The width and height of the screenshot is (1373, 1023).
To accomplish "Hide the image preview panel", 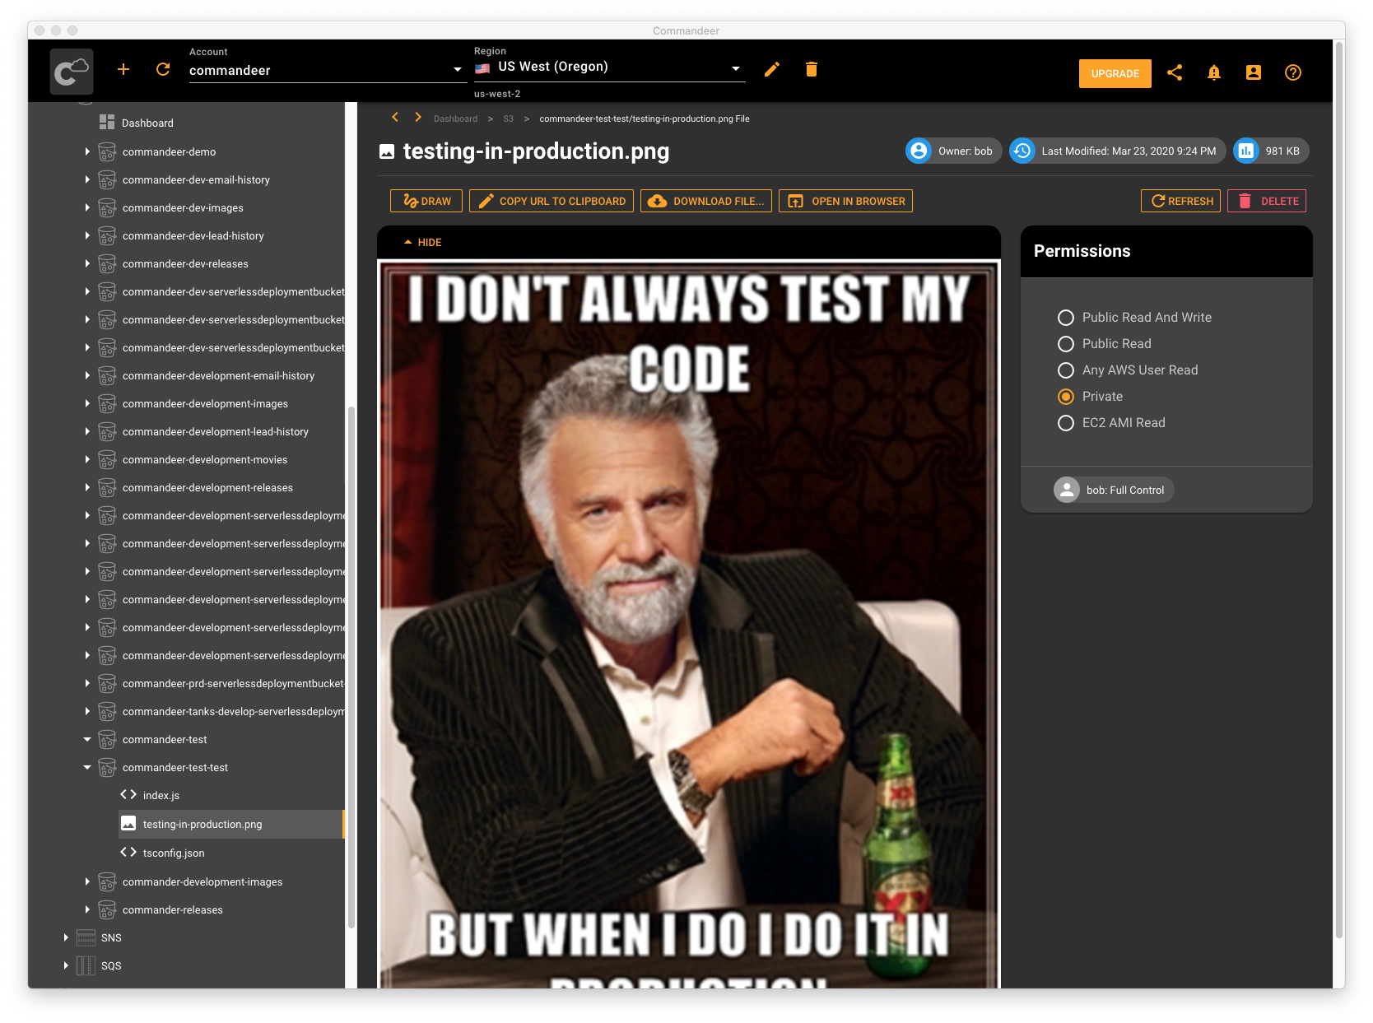I will pos(422,242).
